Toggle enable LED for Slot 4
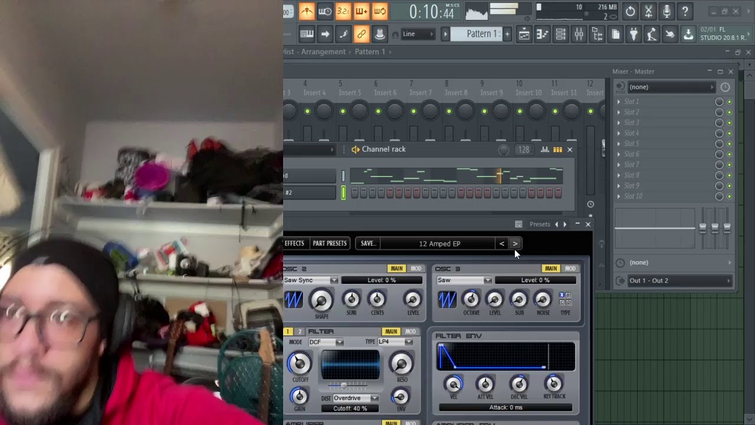Viewport: 755px width, 425px height. 729,133
